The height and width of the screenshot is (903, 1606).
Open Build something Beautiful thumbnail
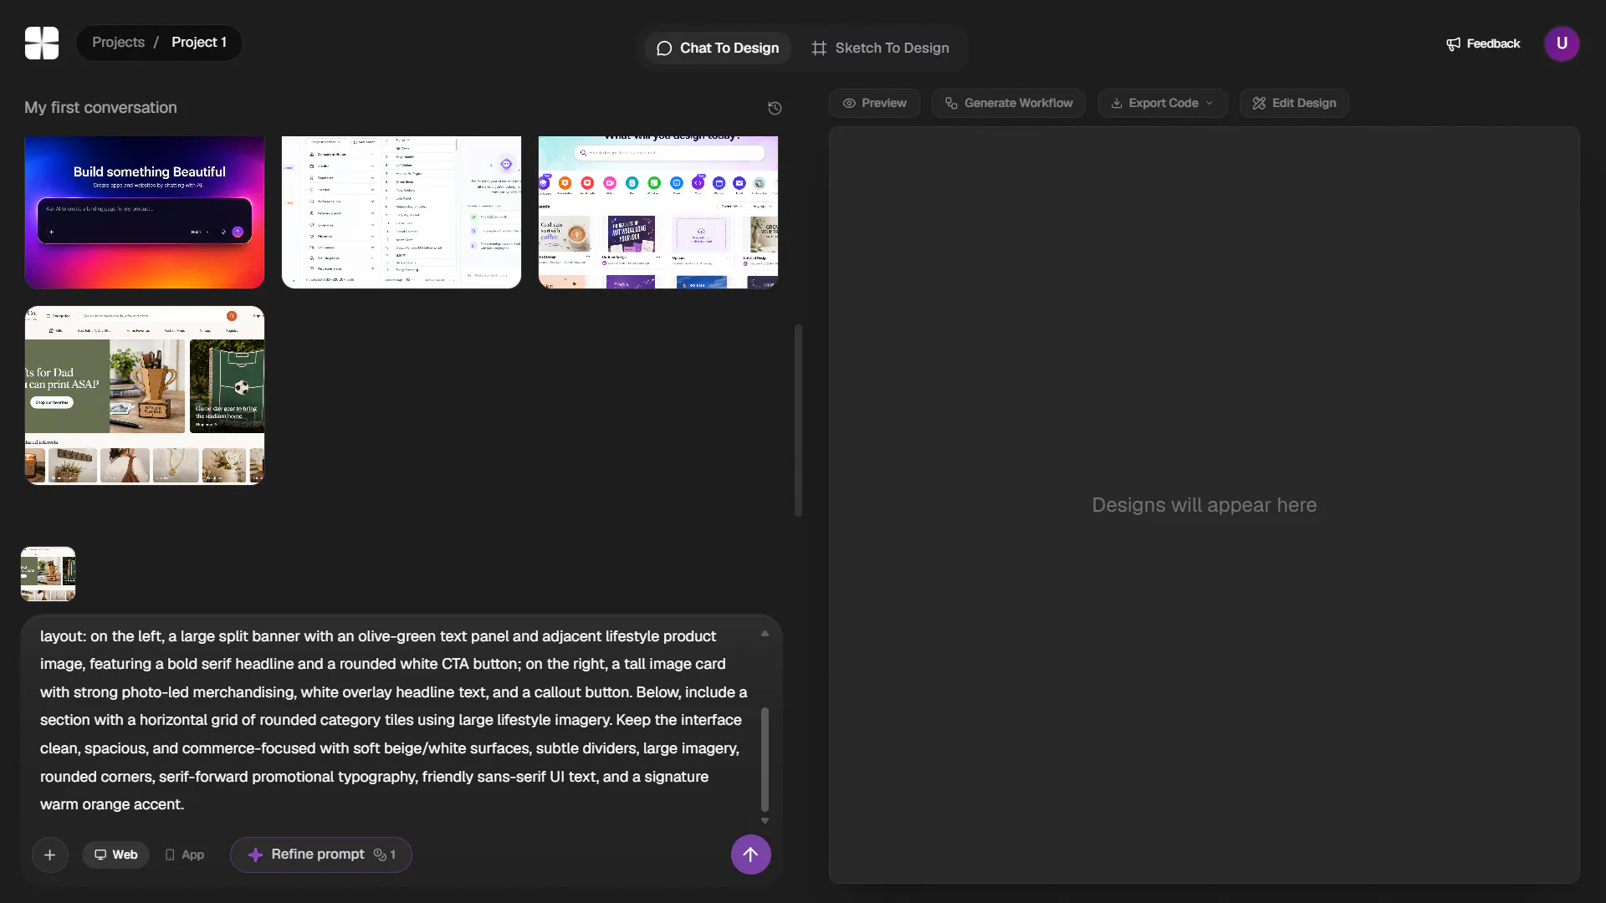145,212
